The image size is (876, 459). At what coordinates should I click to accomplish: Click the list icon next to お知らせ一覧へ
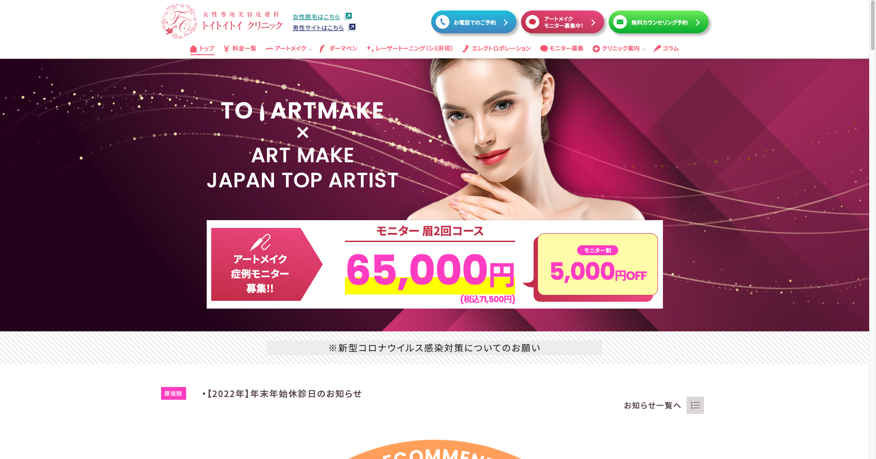pyautogui.click(x=695, y=405)
